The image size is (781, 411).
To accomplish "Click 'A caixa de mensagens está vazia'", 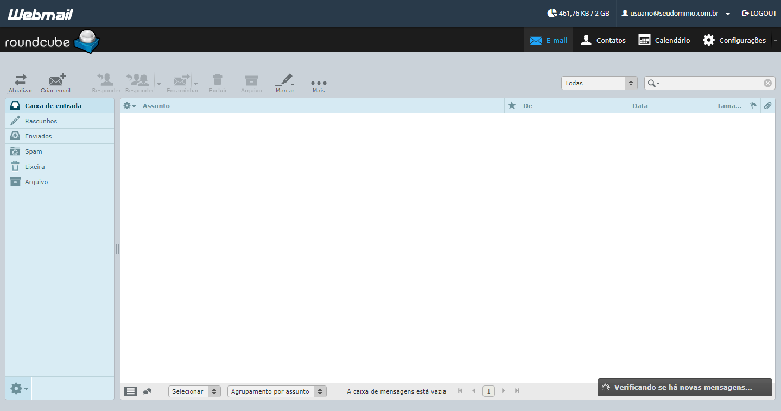I will pyautogui.click(x=397, y=391).
